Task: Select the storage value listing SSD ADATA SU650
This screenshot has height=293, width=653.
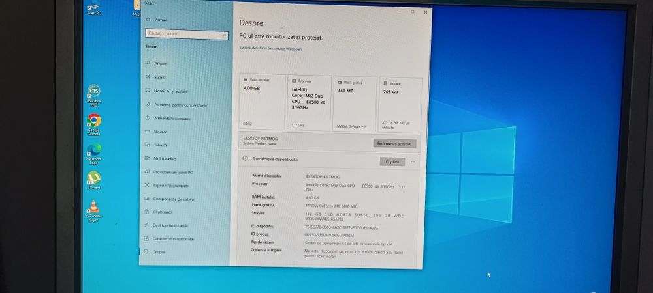Action: tap(355, 217)
